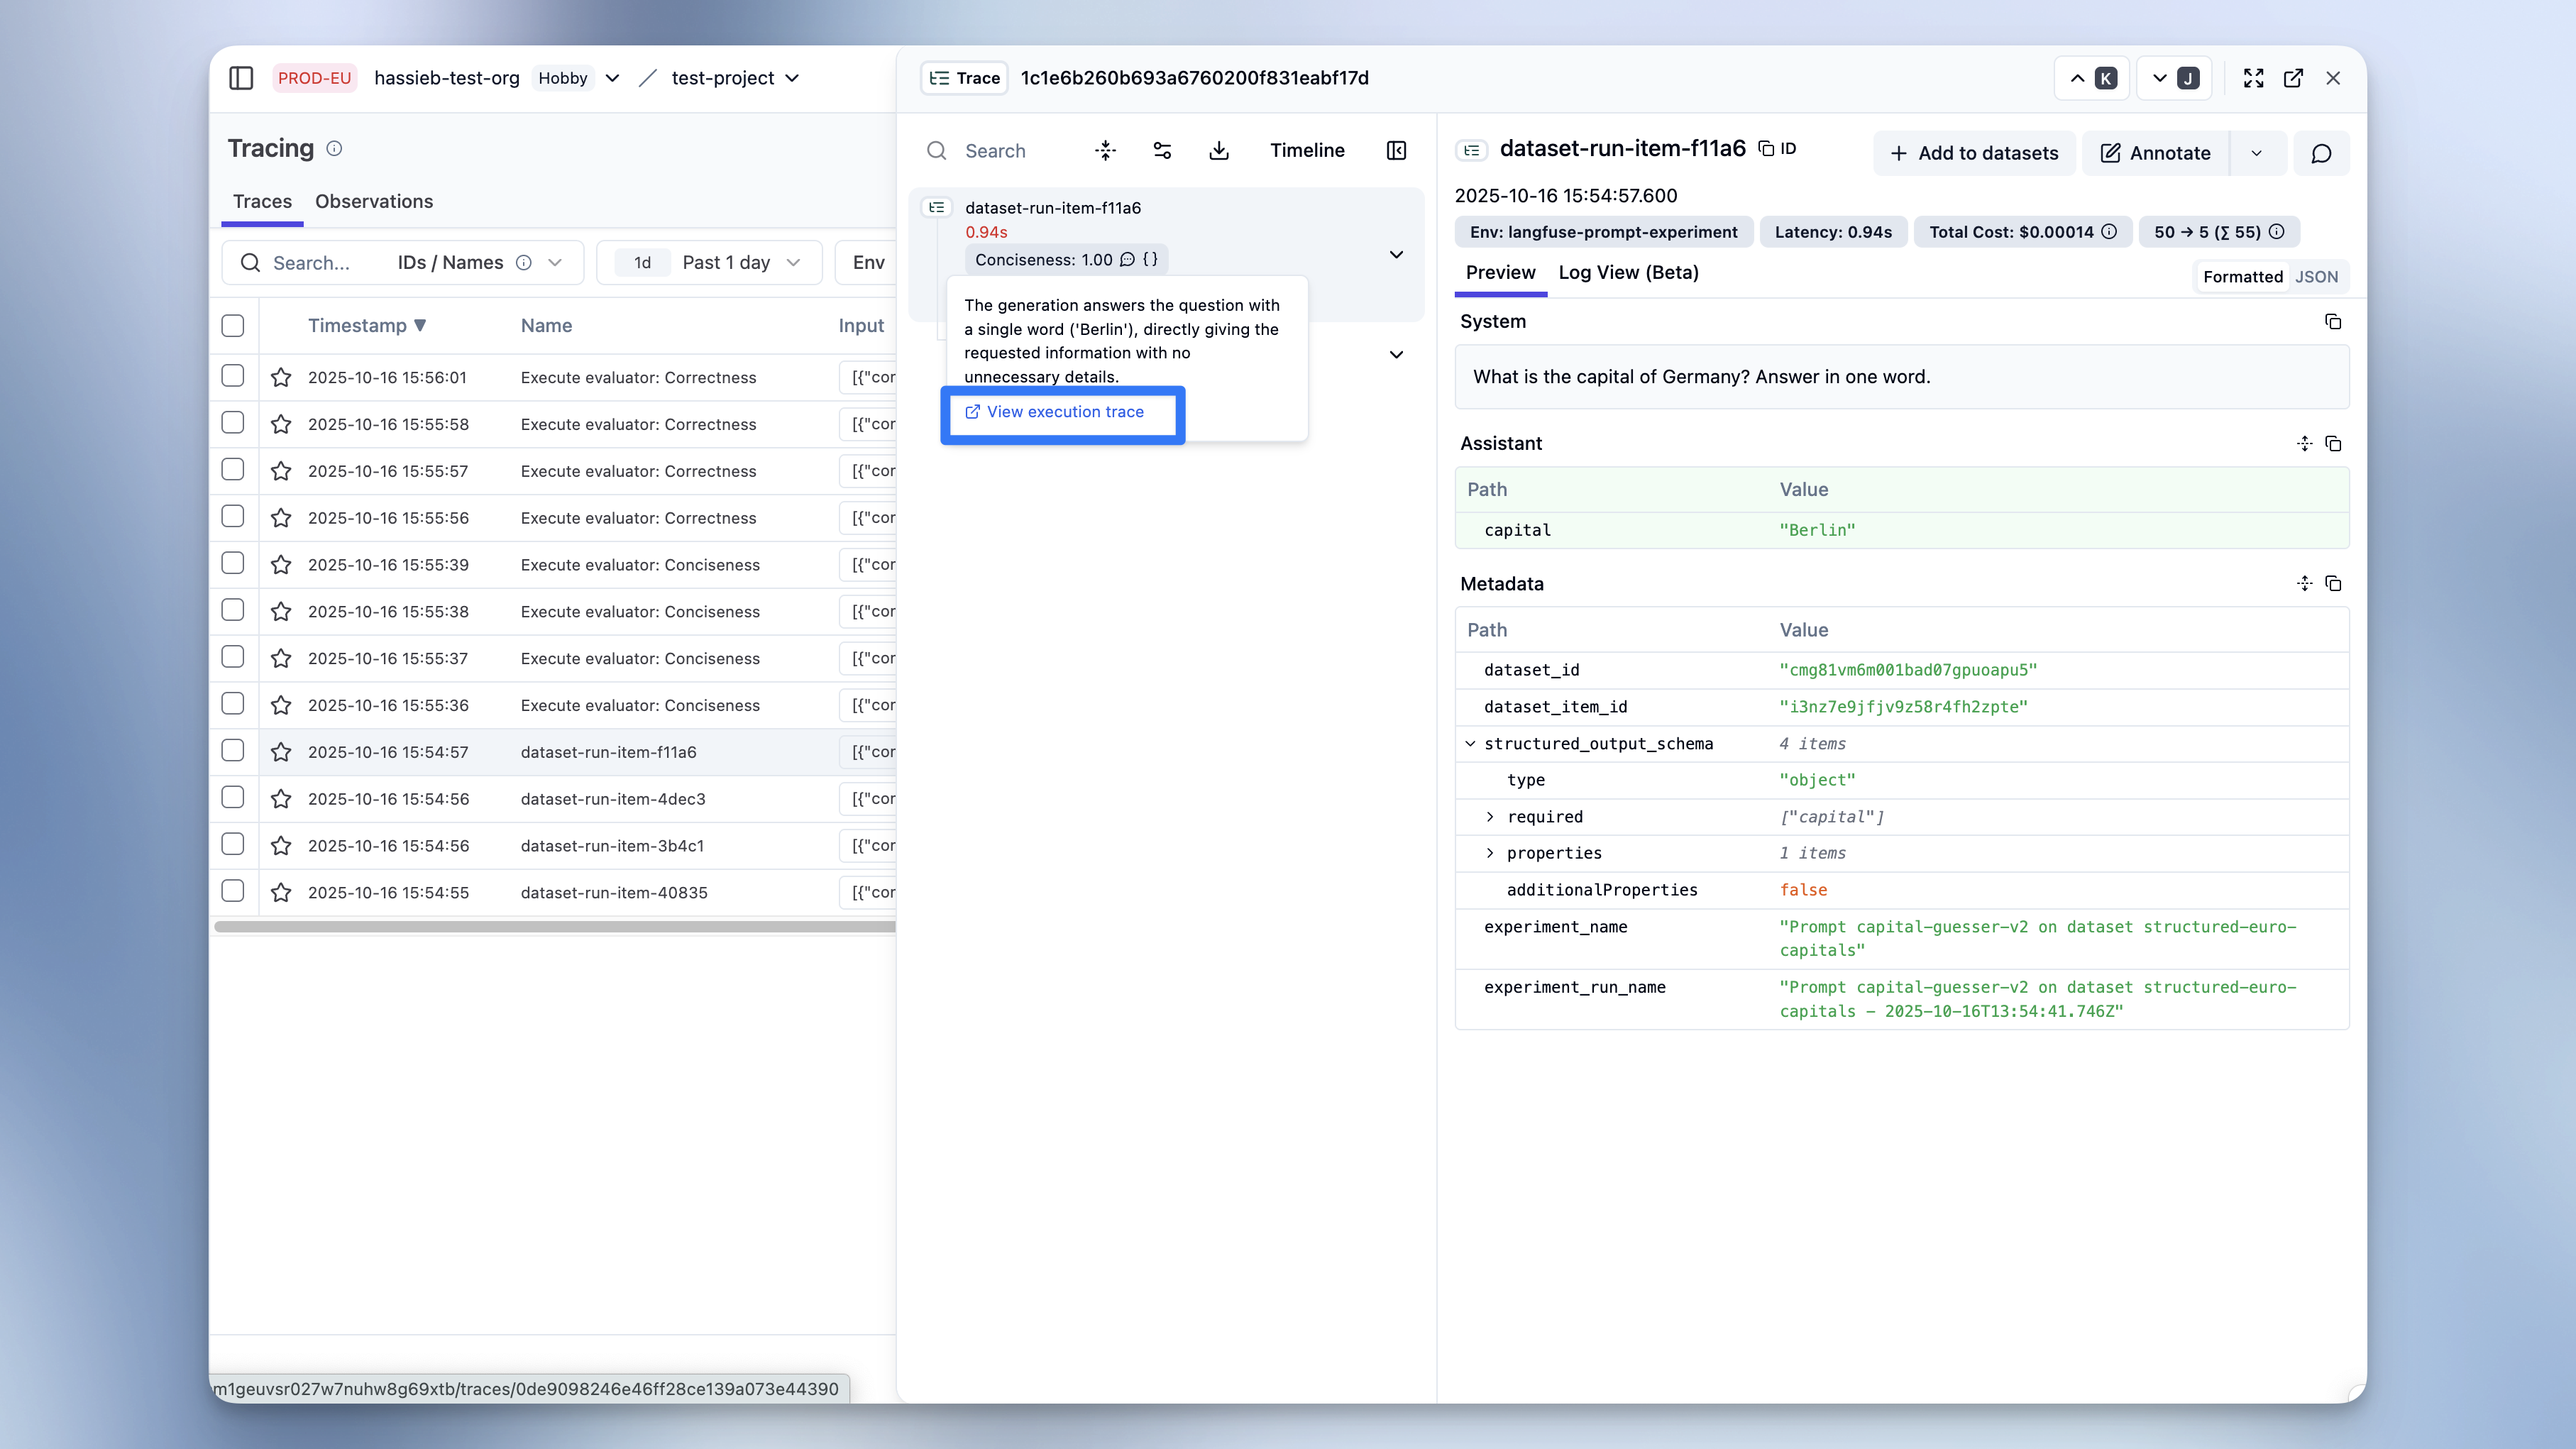Click the collapse-all nodes icon
Image resolution: width=2576 pixels, height=1449 pixels.
(x=1105, y=150)
